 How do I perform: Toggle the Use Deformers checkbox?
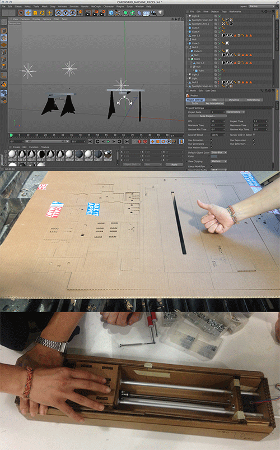tap(254, 144)
